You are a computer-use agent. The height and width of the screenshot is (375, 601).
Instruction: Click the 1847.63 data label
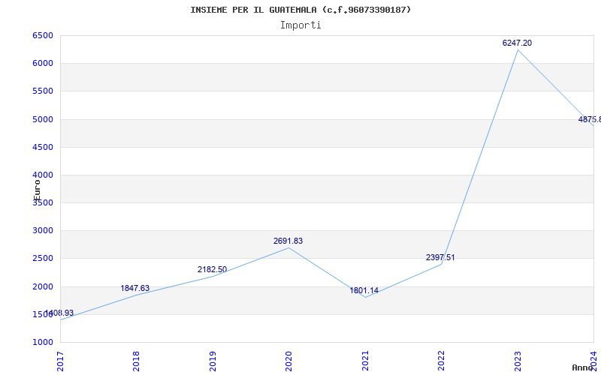[135, 288]
